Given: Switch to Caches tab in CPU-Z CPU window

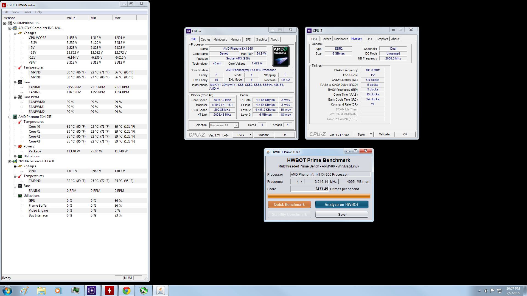Looking at the screenshot, I should [205, 39].
